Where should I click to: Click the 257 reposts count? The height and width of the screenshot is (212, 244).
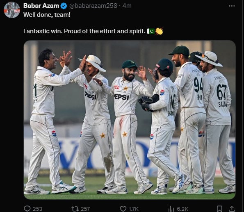click(85, 209)
